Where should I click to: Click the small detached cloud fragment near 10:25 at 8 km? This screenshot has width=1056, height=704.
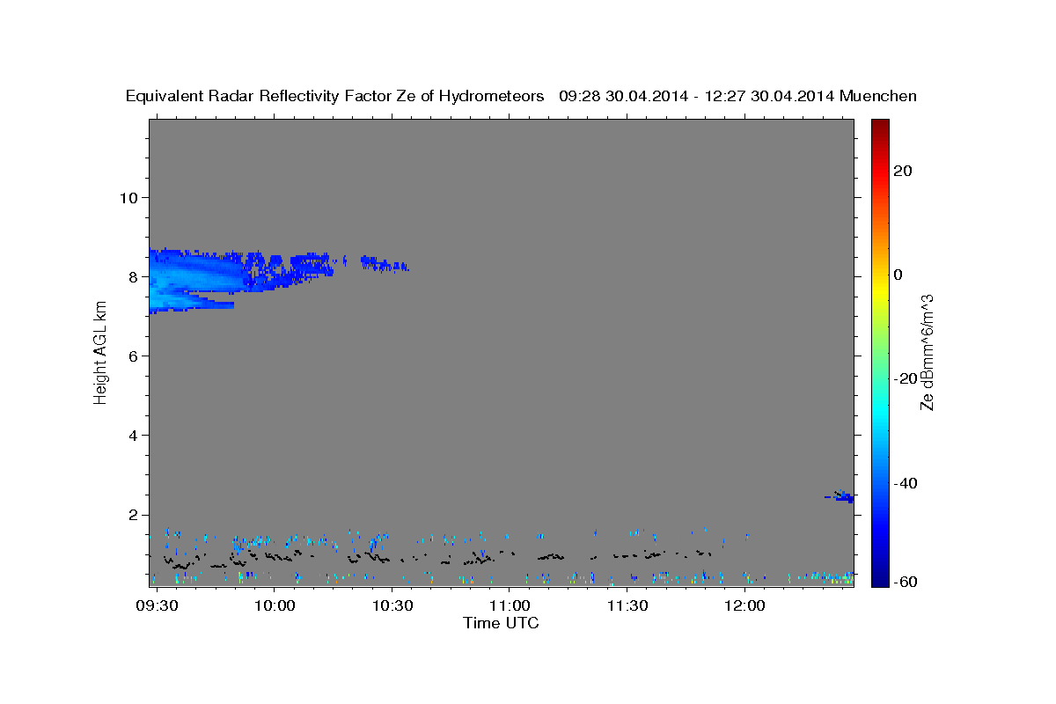(385, 263)
